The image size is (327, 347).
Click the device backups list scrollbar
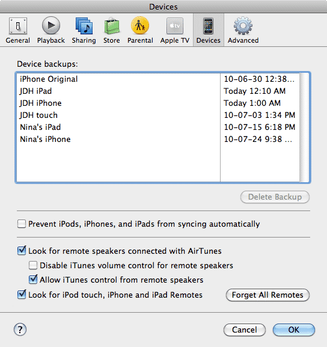304,127
